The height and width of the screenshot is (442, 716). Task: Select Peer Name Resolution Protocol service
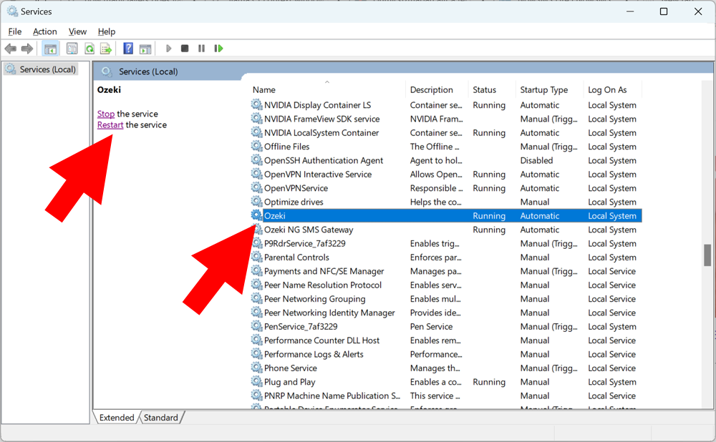coord(323,285)
